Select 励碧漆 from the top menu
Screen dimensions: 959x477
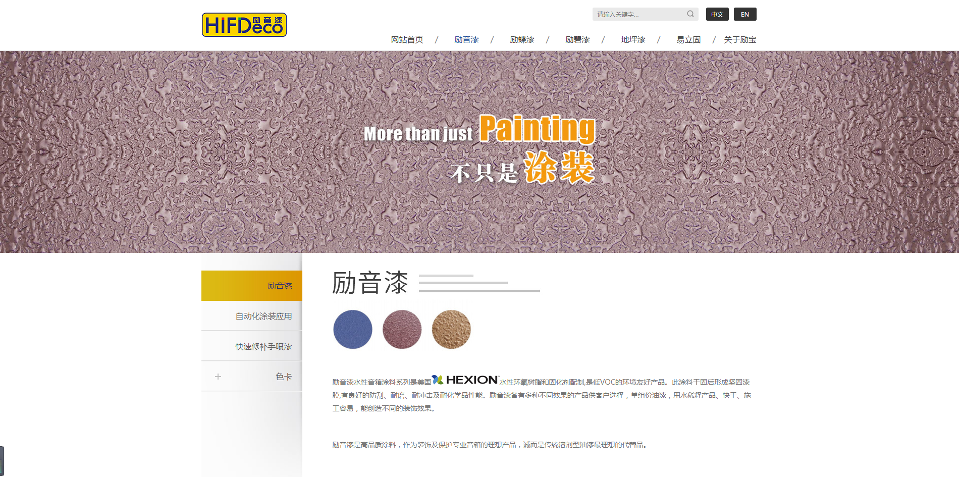pos(577,39)
